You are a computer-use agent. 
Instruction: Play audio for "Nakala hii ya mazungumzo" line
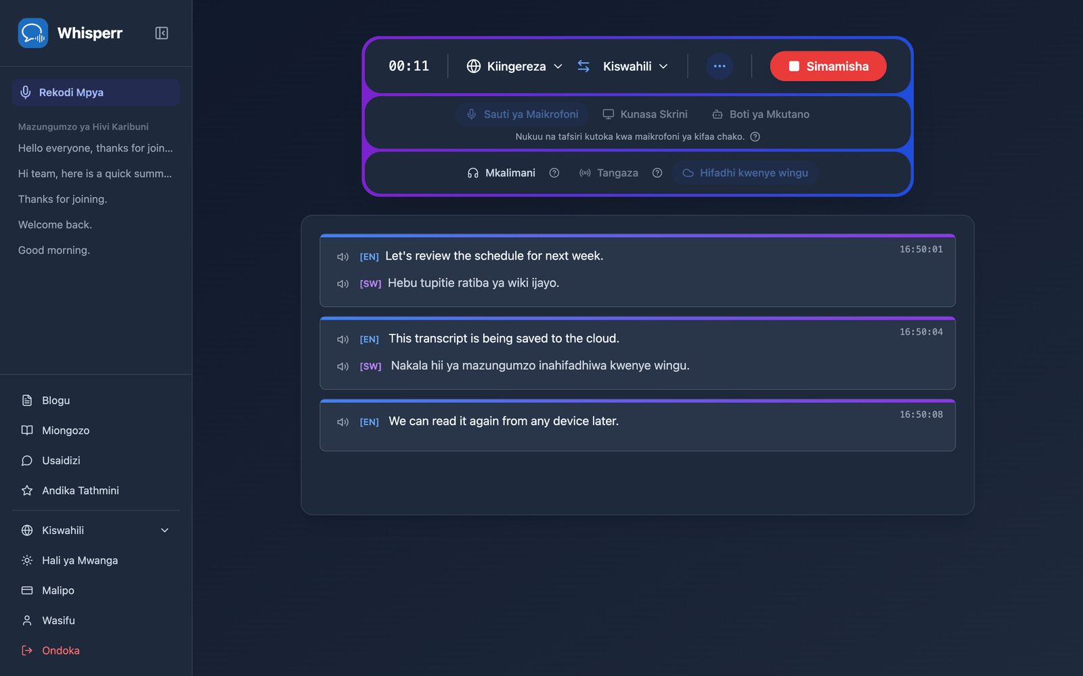[342, 366]
